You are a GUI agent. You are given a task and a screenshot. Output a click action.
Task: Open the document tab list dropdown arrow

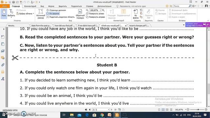[x=184, y=25]
